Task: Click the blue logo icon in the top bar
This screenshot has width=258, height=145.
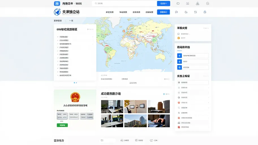Action: click(x=57, y=3)
